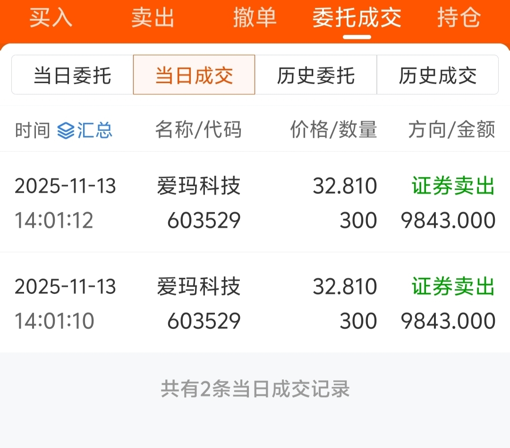Tap the 方向/金额 column header
The image size is (510, 448).
click(452, 129)
